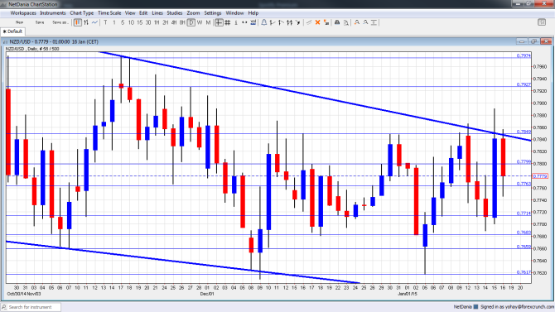Screen dimensions: 555x312
Task: Open print preview icon
Action: (x=345, y=22)
